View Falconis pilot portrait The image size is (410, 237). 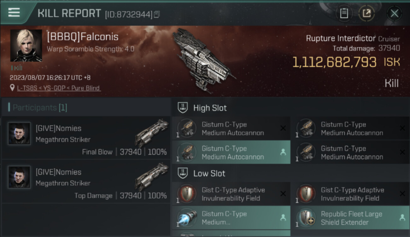(x=26, y=46)
